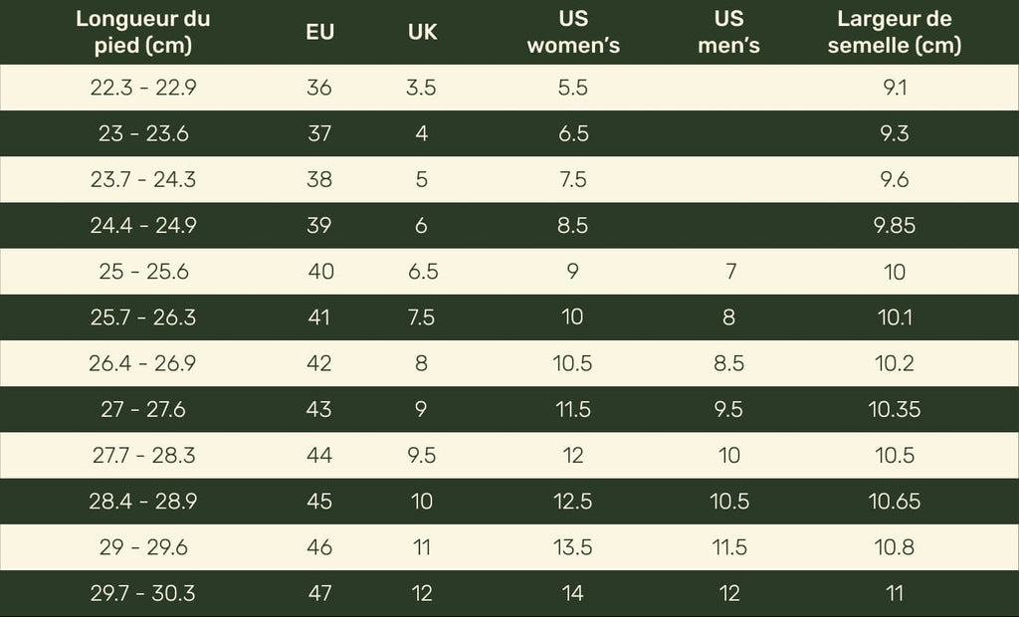Select sole width value 10.35
Screen dimensions: 1019x617
[895, 409]
